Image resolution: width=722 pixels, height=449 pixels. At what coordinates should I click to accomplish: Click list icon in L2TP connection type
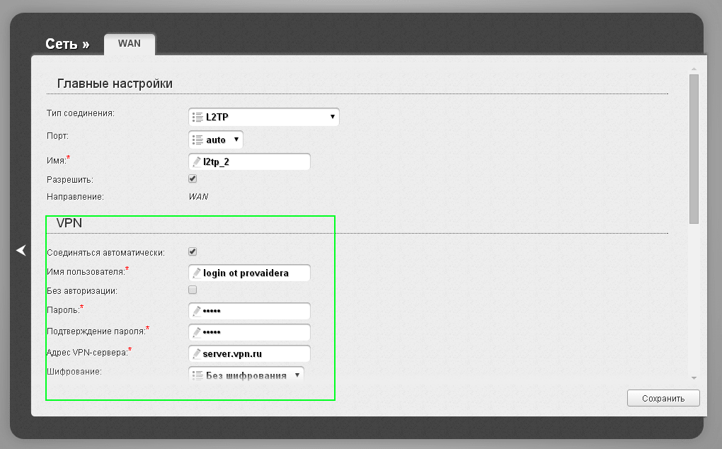coord(197,117)
